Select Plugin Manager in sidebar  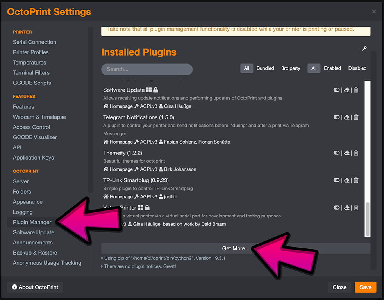(x=32, y=222)
